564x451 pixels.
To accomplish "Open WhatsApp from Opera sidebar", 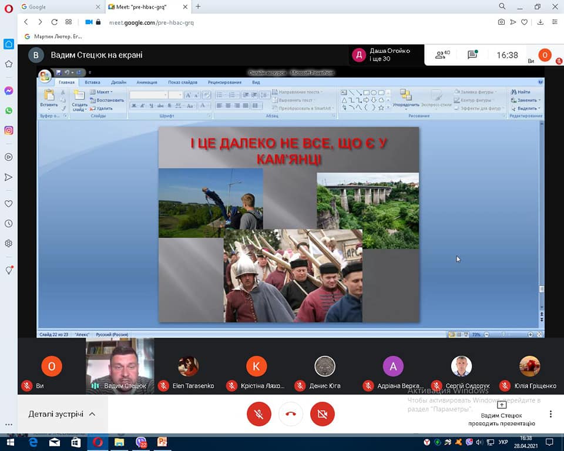I will click(9, 110).
